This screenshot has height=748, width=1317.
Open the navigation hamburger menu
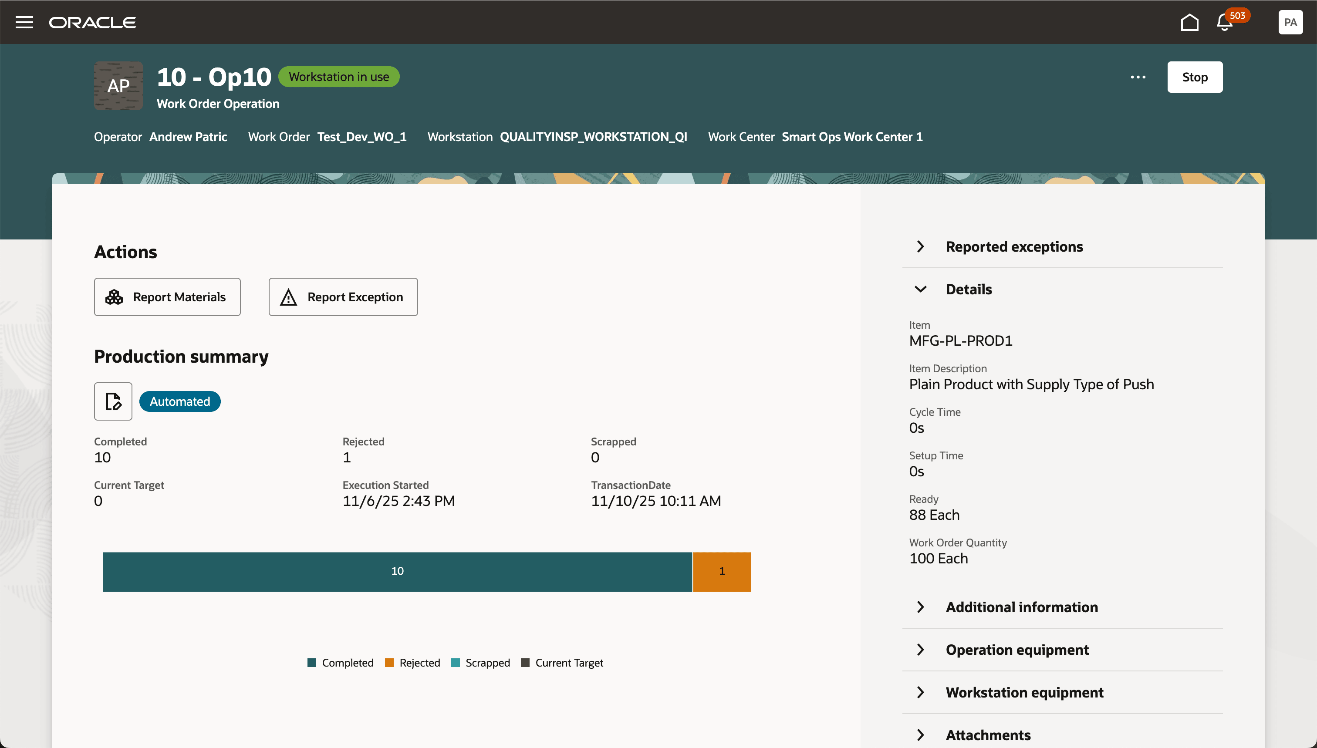point(24,22)
